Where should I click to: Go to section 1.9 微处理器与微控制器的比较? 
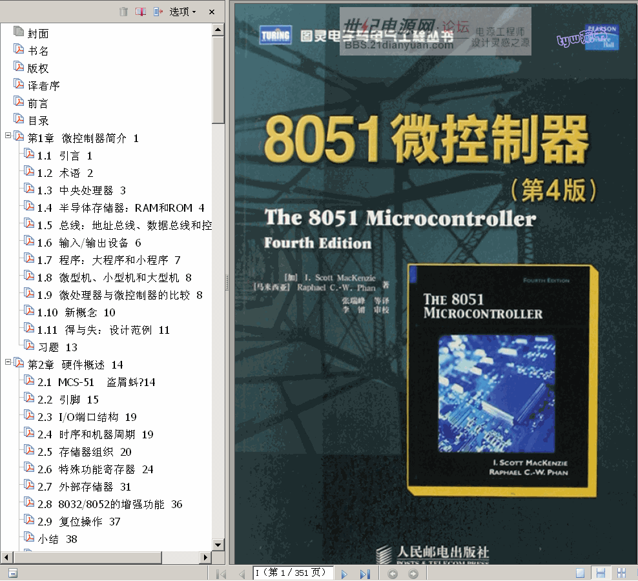pyautogui.click(x=119, y=295)
